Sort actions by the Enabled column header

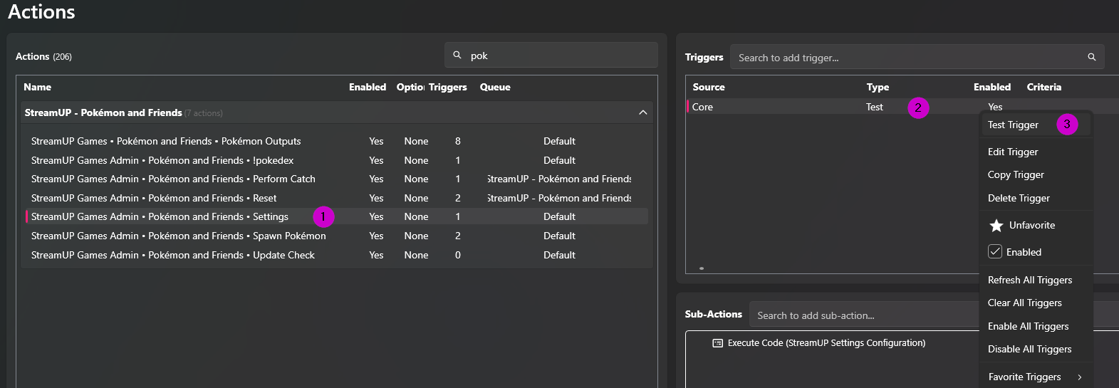click(368, 87)
